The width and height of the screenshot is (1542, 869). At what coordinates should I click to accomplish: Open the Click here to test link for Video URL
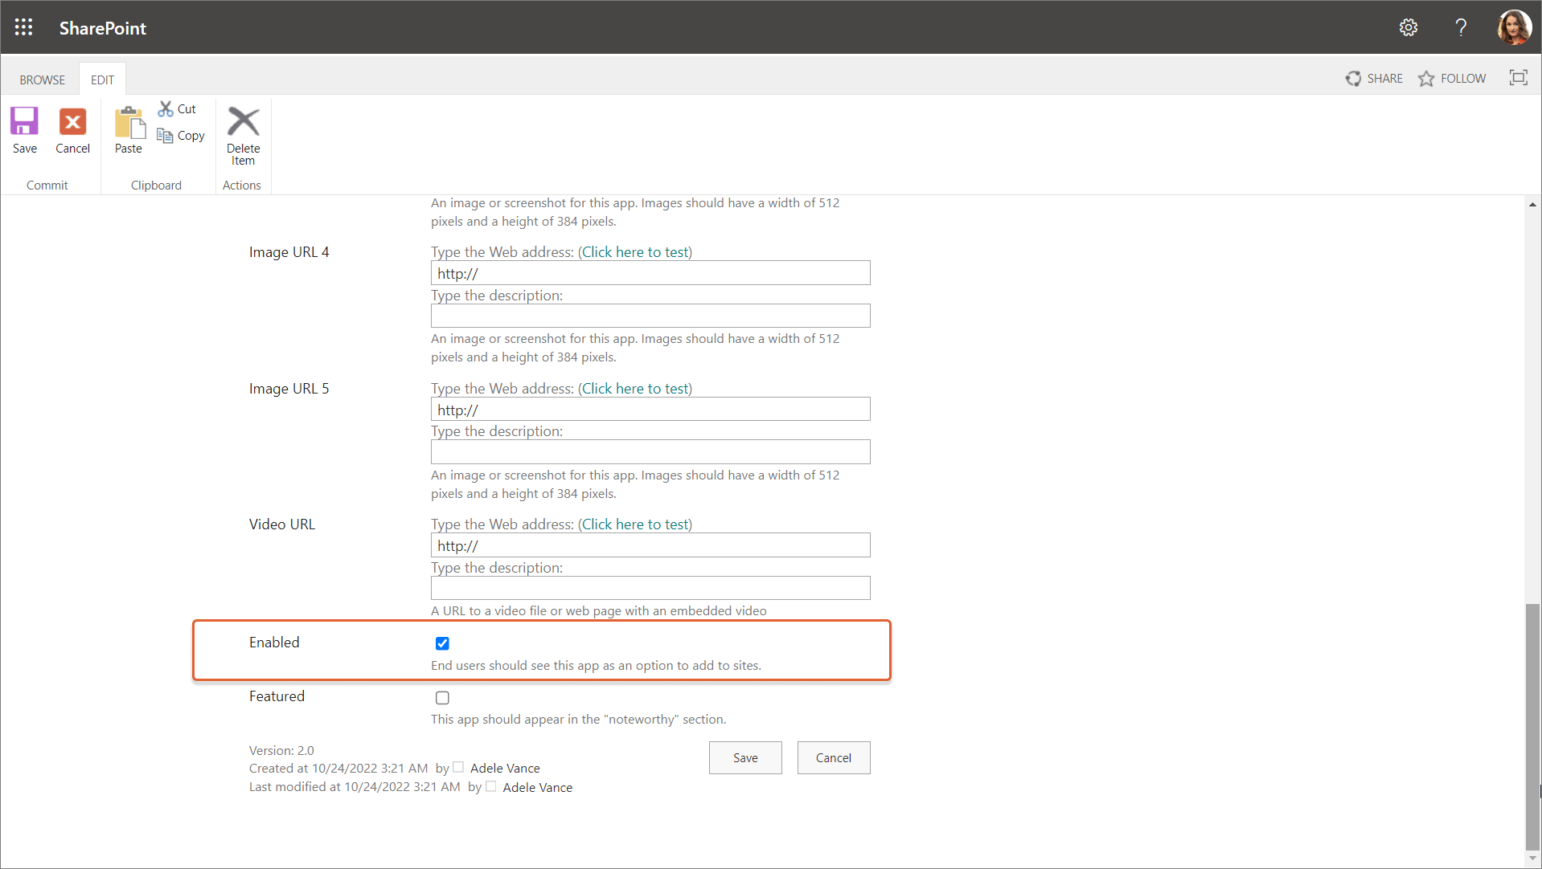pyautogui.click(x=635, y=524)
